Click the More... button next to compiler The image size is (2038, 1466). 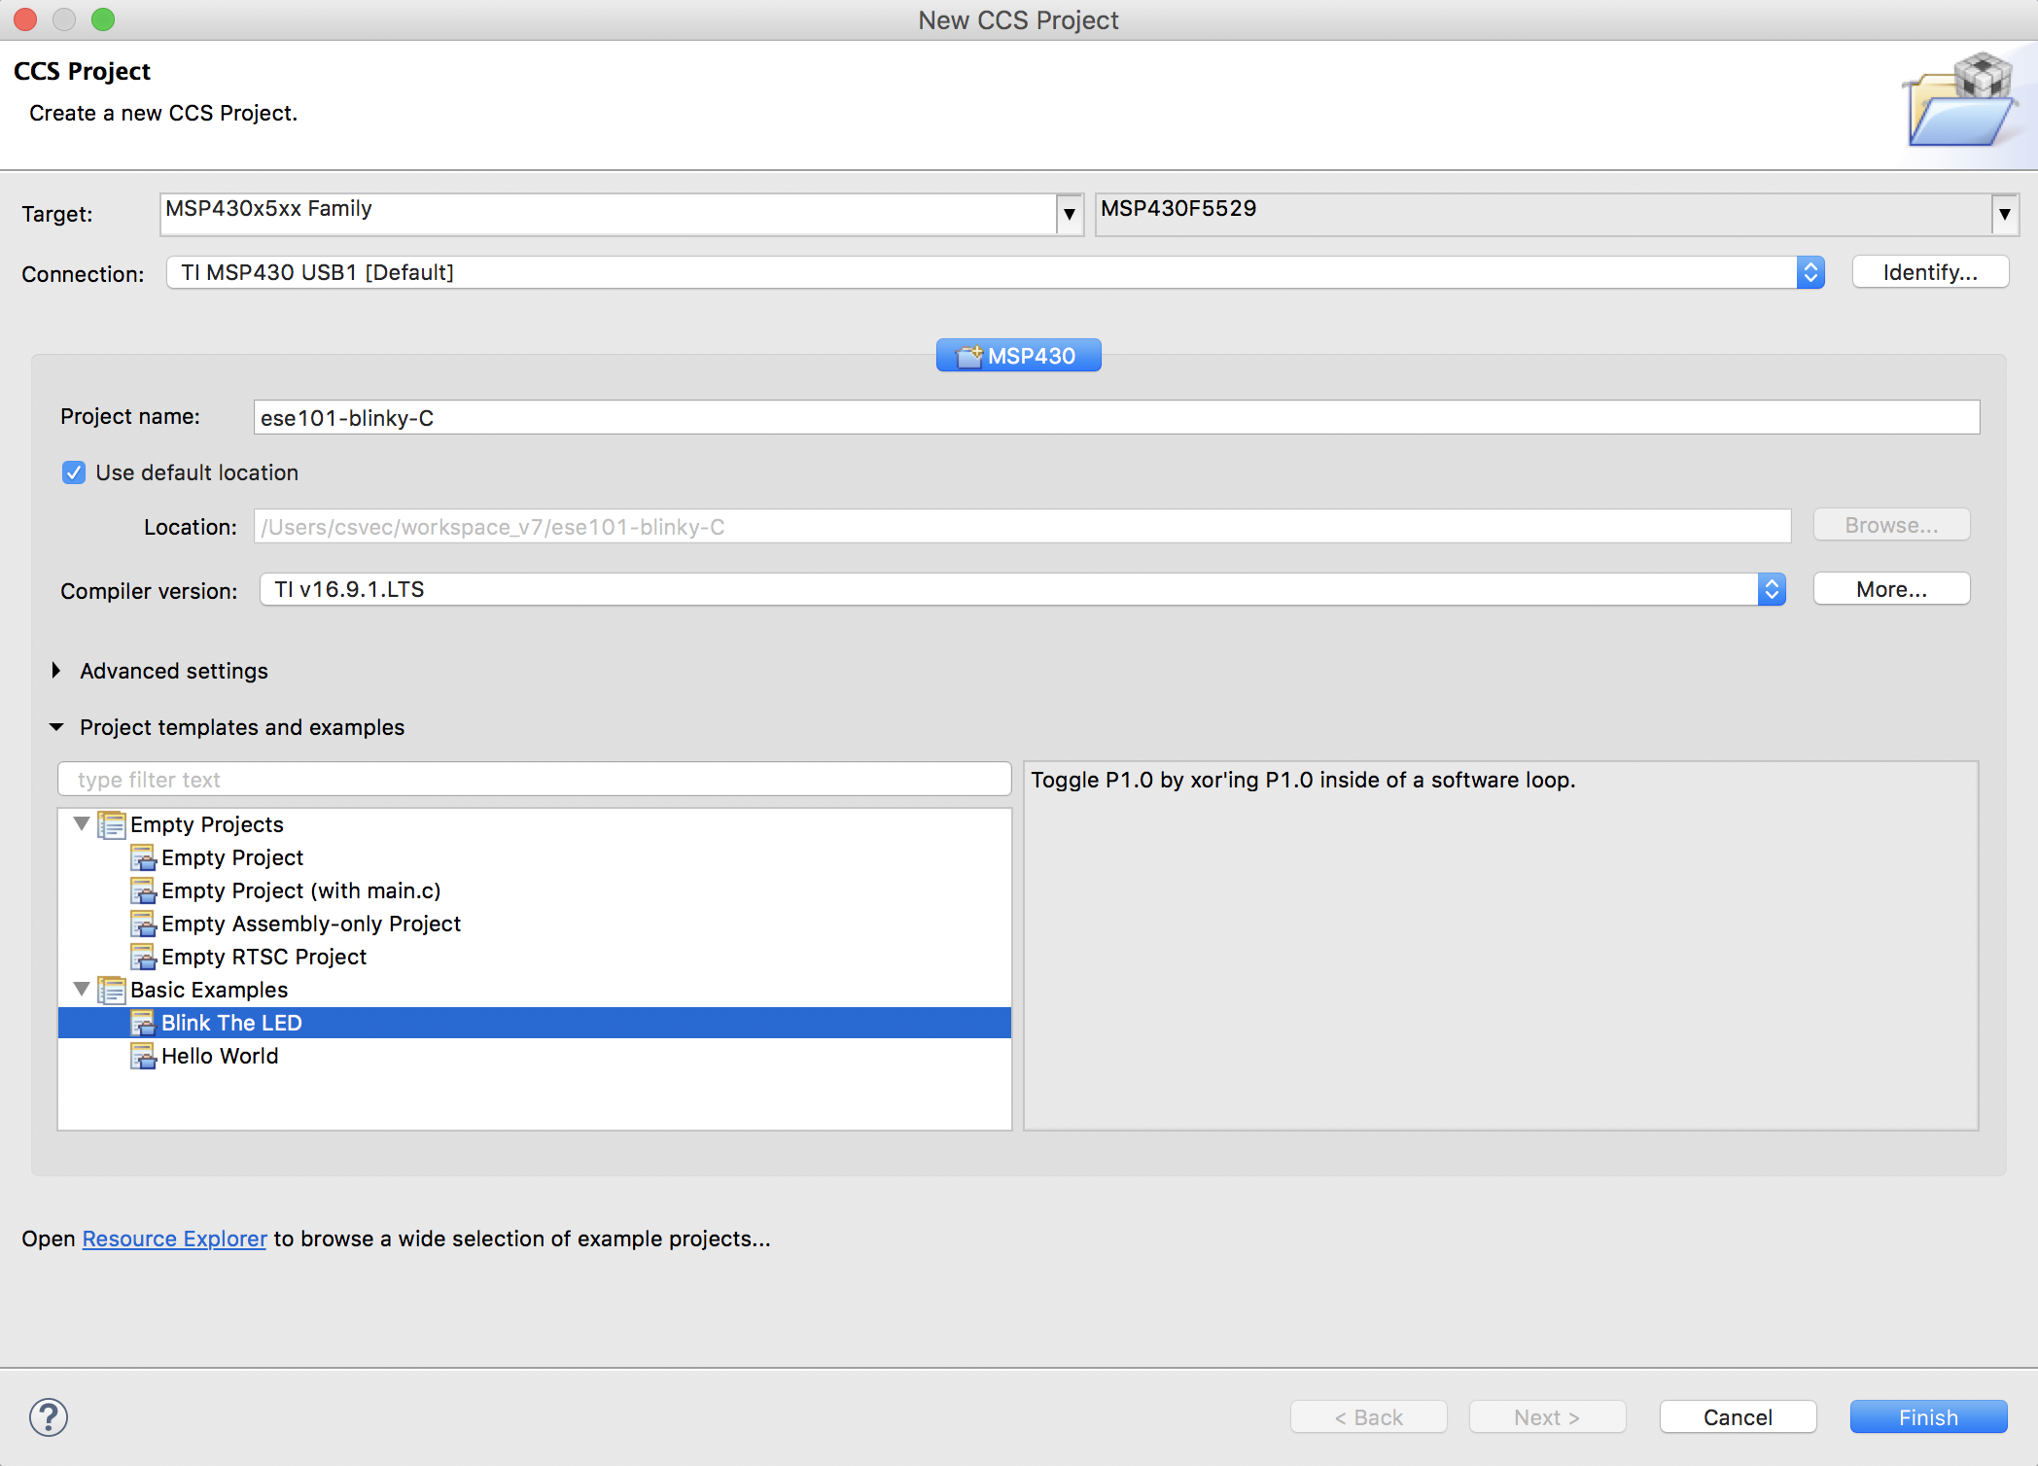click(1891, 589)
